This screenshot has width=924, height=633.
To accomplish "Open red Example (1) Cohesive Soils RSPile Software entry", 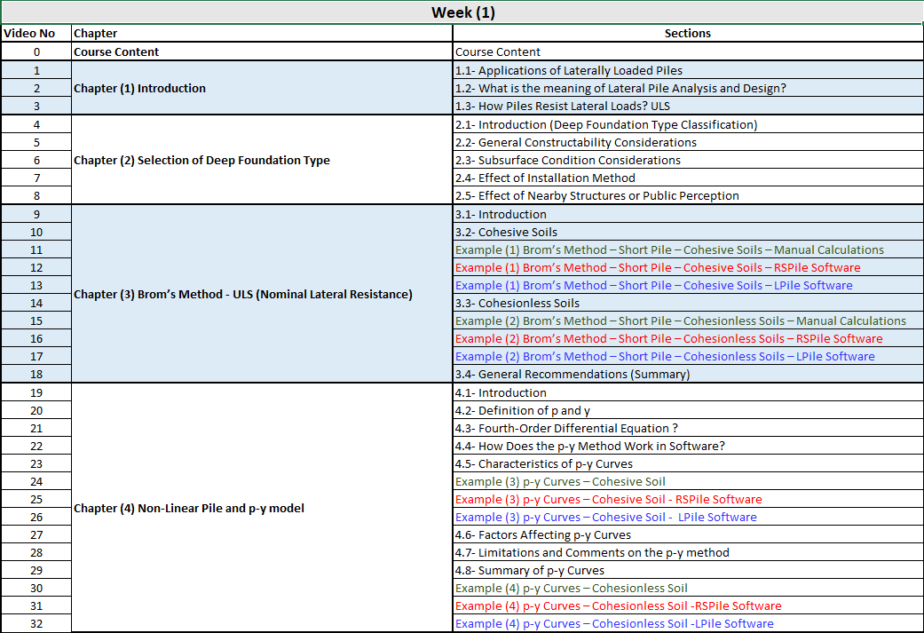I will (x=657, y=267).
